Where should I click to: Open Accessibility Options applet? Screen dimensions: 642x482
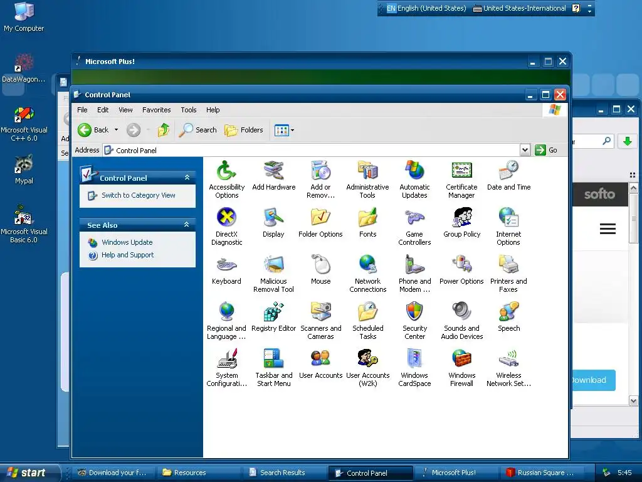click(x=226, y=171)
